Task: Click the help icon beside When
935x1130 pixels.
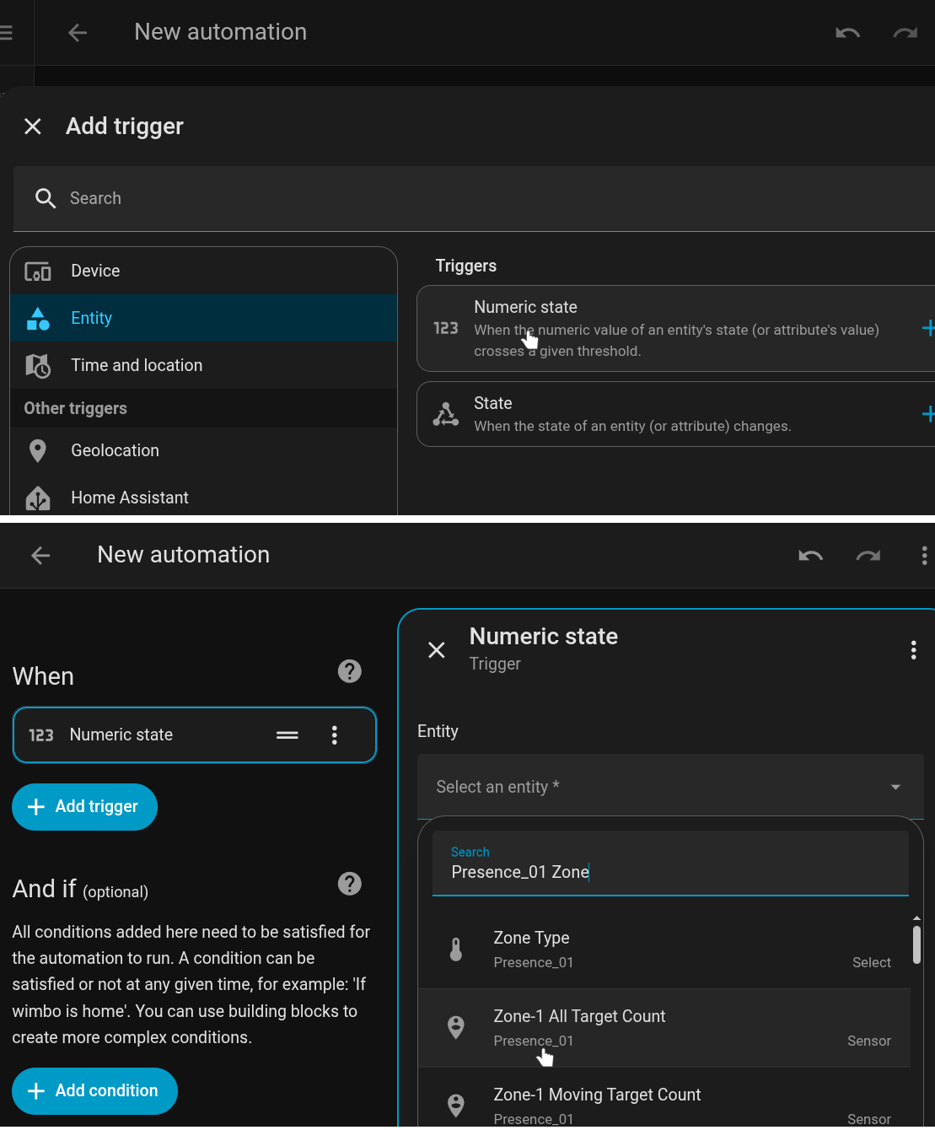Action: coord(349,671)
